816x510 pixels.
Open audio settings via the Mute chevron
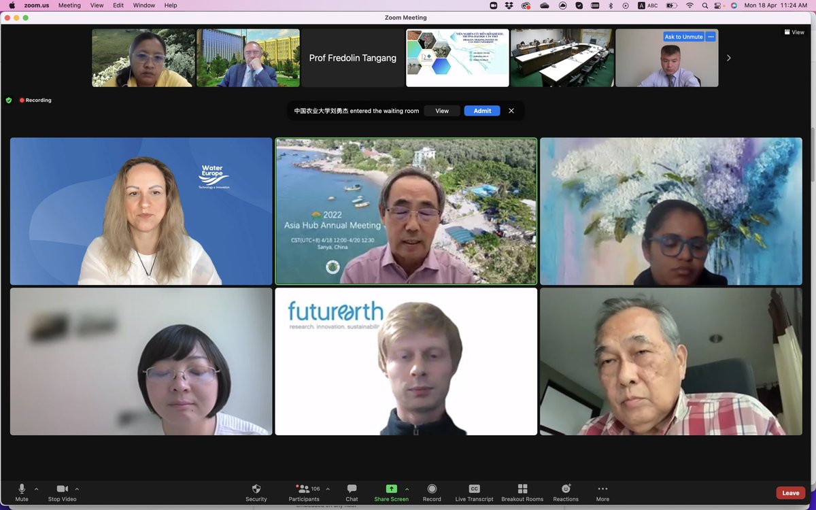tap(36, 488)
